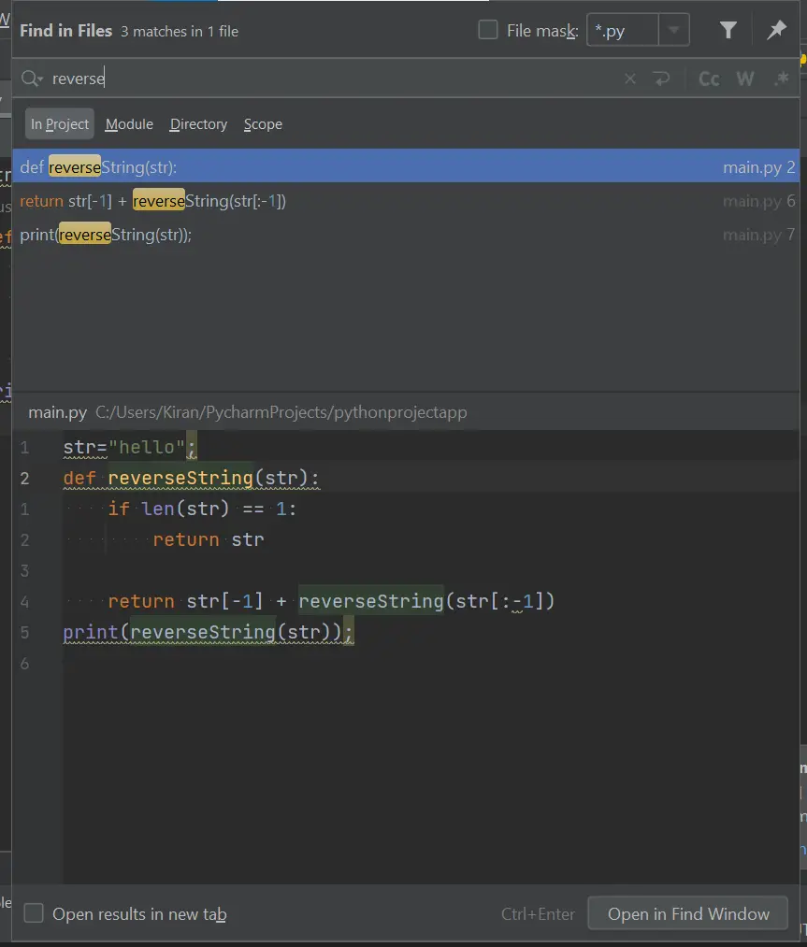Viewport: 807px width, 947px height.
Task: Open the search history magnifier icon
Action: click(32, 79)
